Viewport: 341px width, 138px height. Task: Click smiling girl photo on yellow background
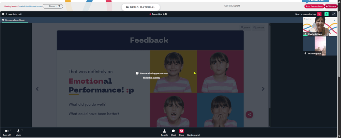(x=174, y=71)
